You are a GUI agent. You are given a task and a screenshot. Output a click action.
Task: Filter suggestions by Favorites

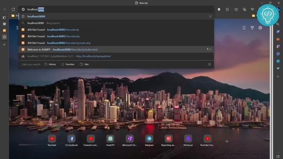pyautogui.click(x=68, y=64)
